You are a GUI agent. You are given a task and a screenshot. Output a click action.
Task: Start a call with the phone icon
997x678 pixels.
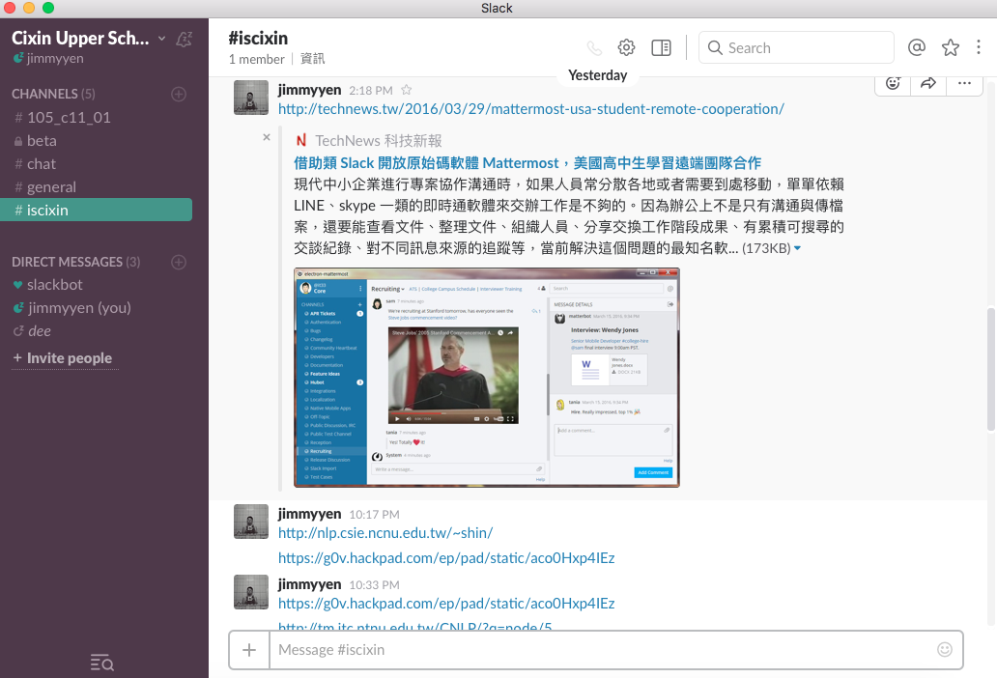[594, 47]
